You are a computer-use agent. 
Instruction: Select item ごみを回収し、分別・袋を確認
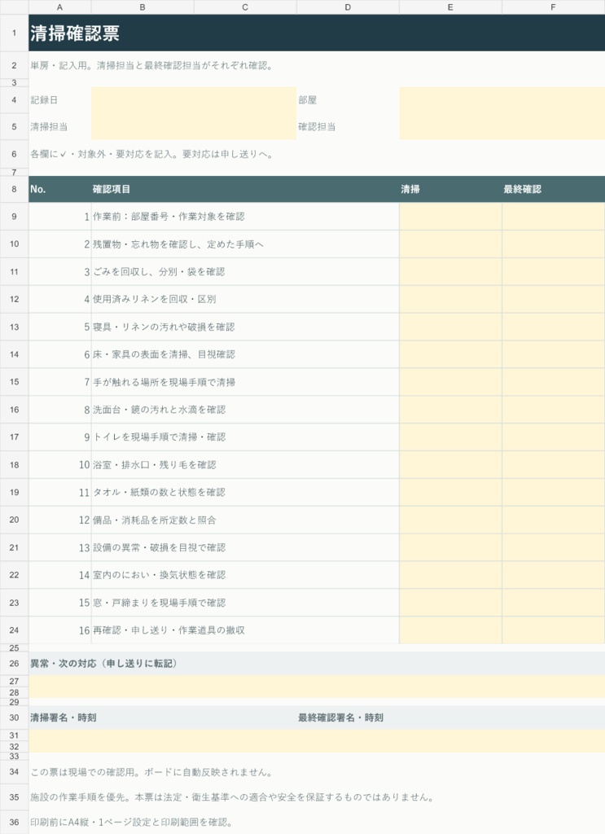pyautogui.click(x=245, y=272)
